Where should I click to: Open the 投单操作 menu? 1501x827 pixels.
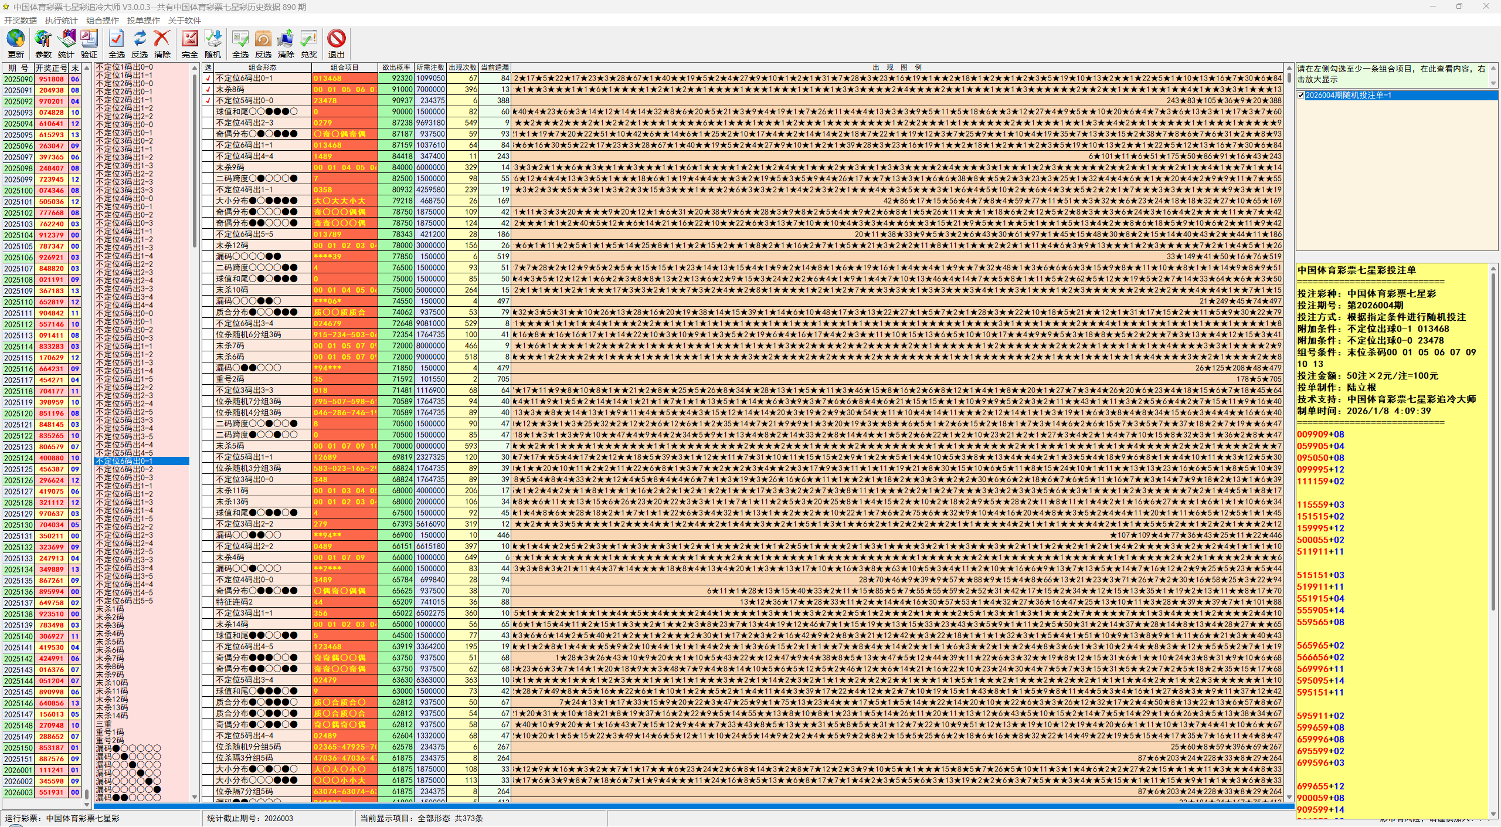144,21
